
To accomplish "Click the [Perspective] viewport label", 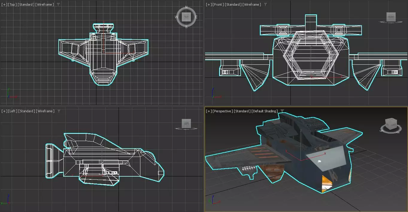I will [x=223, y=111].
